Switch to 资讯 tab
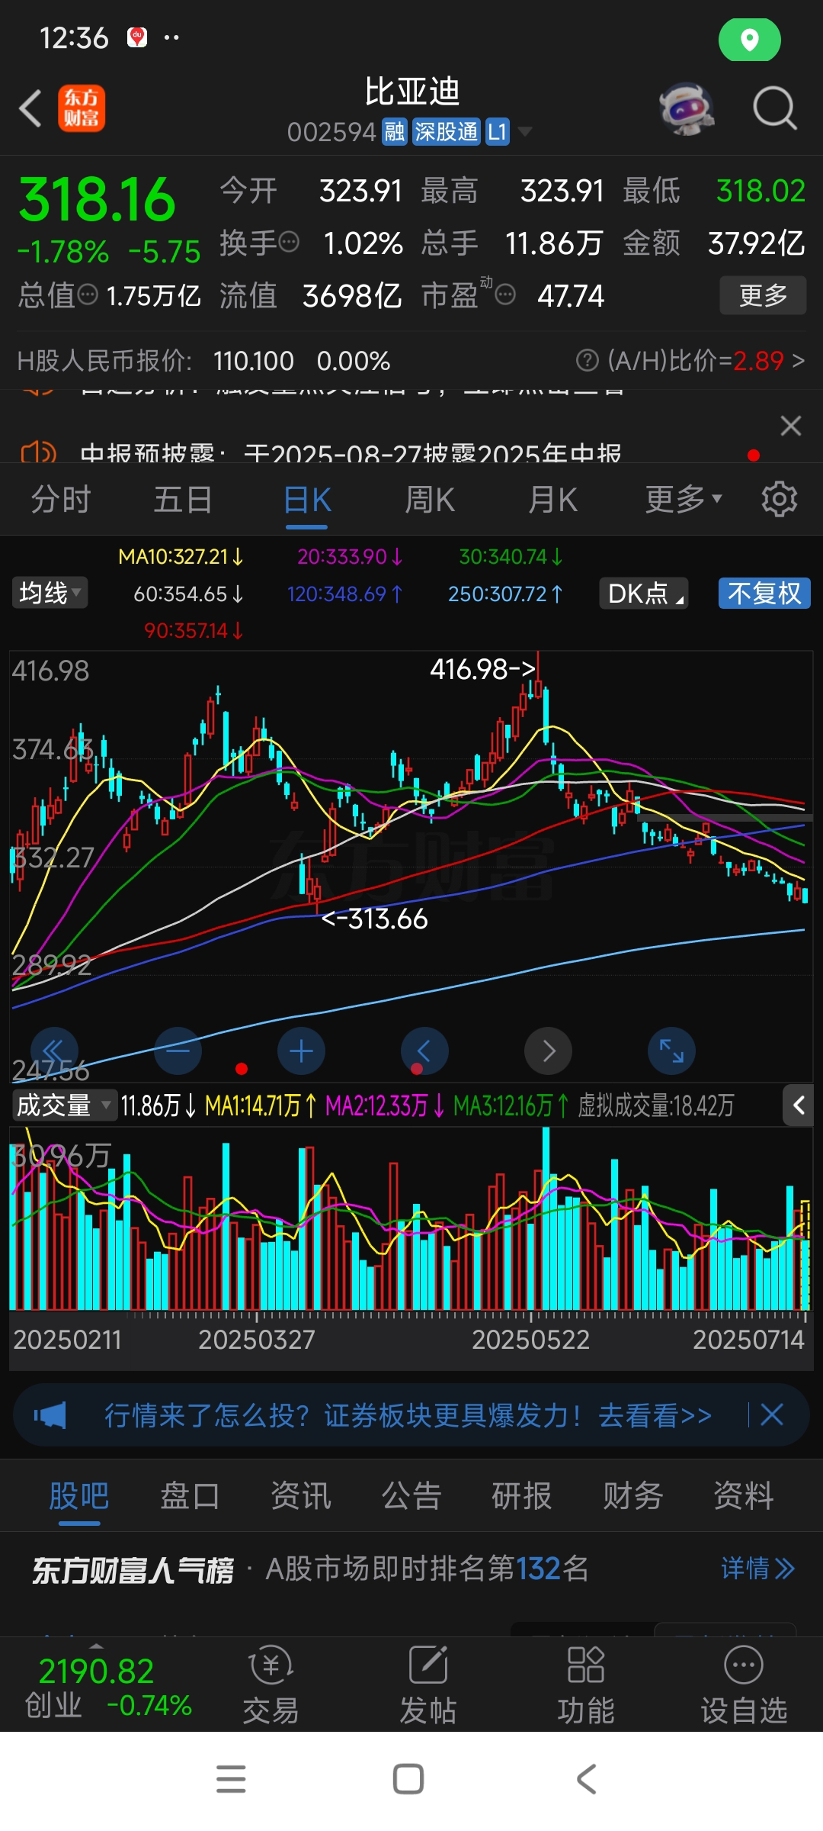 point(301,1495)
